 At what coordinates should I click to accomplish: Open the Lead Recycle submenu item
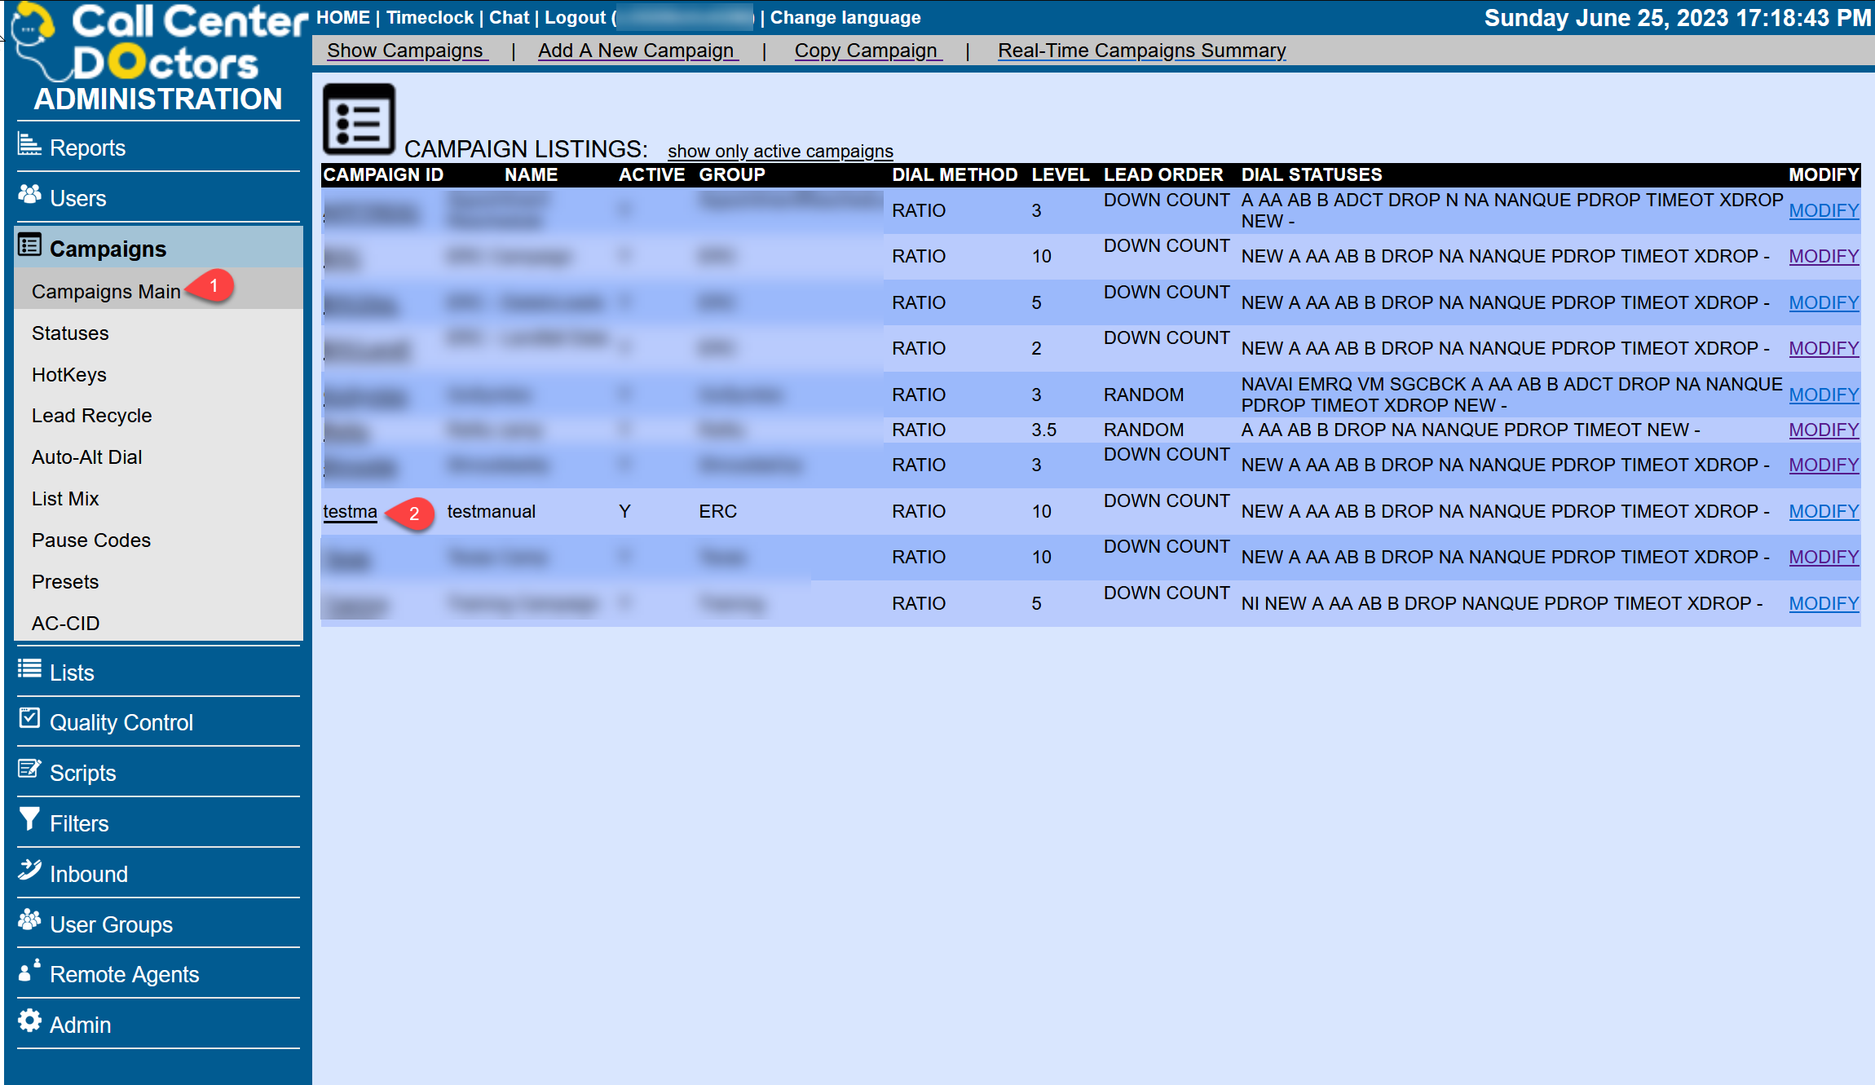coord(91,416)
